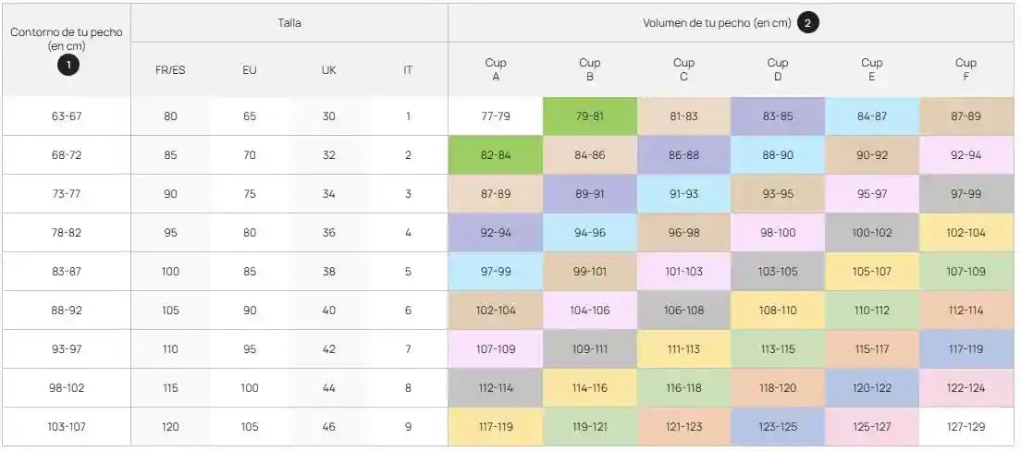The height and width of the screenshot is (451, 1021).
Task: Click the 77-79 Cup A cell
Action: tap(496, 116)
